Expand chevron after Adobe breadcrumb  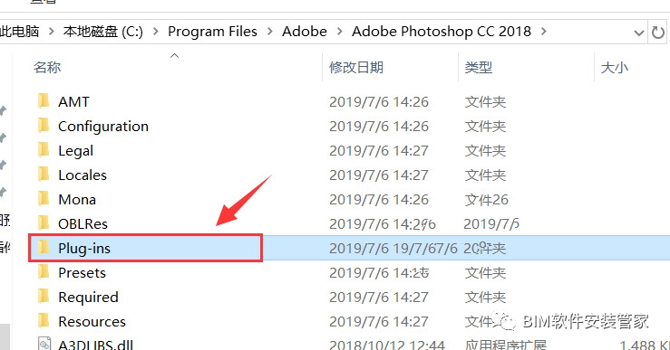pyautogui.click(x=339, y=31)
